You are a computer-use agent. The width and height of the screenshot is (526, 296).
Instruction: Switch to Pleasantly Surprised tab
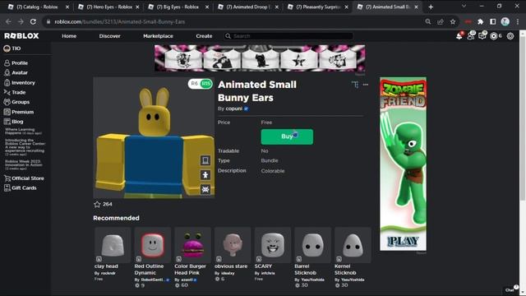click(x=318, y=7)
